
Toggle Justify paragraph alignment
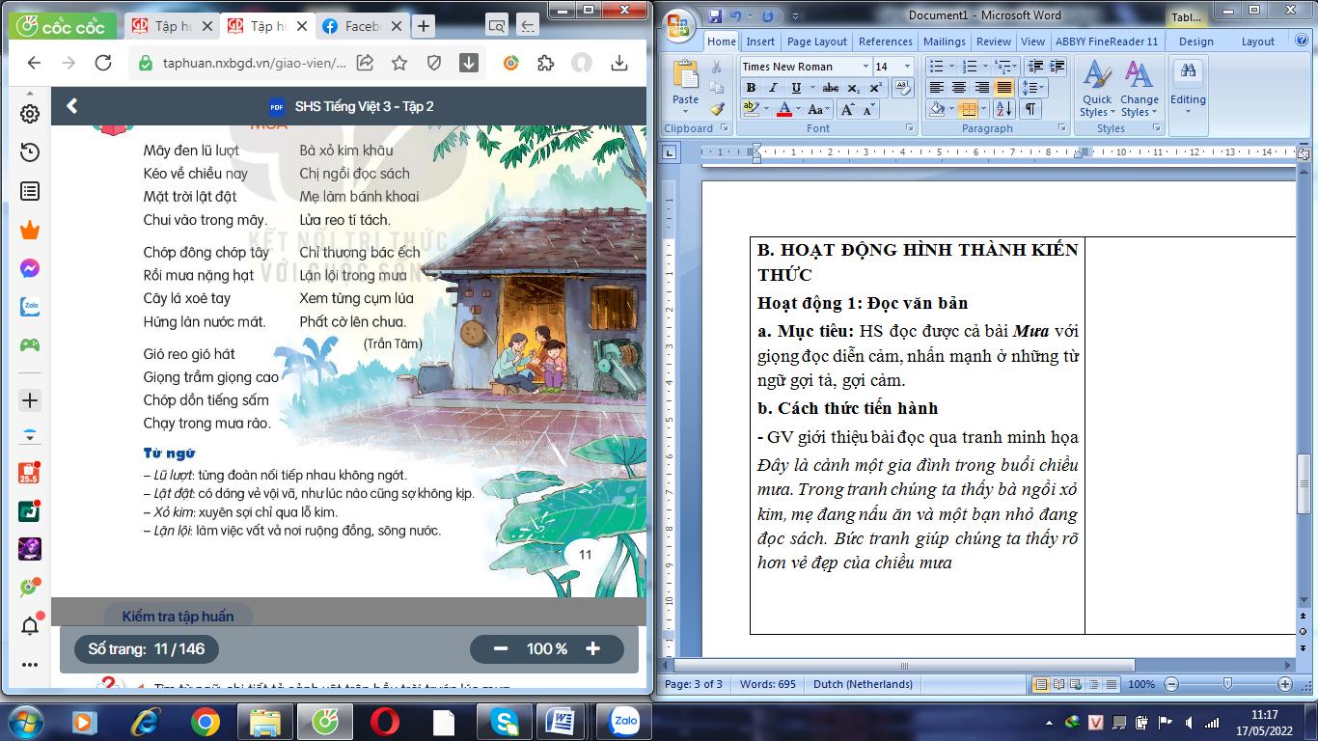pos(1004,88)
